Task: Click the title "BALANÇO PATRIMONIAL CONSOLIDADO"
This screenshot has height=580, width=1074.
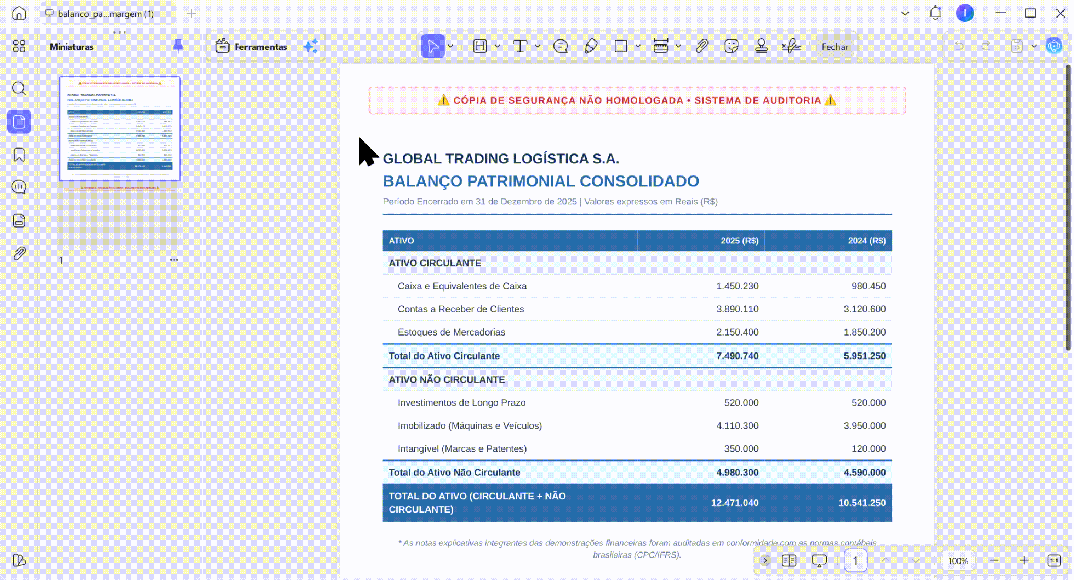Action: pyautogui.click(x=541, y=181)
